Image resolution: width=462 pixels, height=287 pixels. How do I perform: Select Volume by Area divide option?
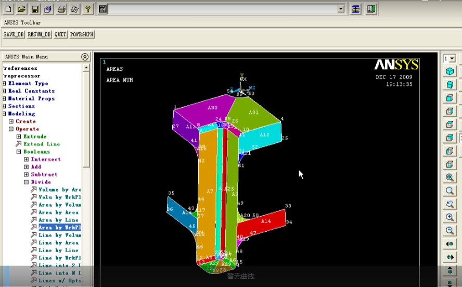pyautogui.click(x=60, y=190)
